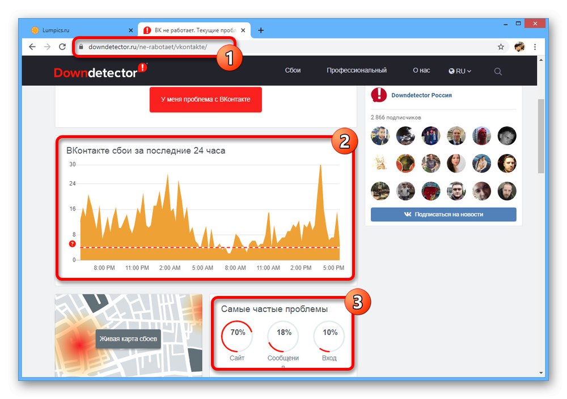
Task: Click the page vertical scrollbar thumb
Action: (x=541, y=136)
